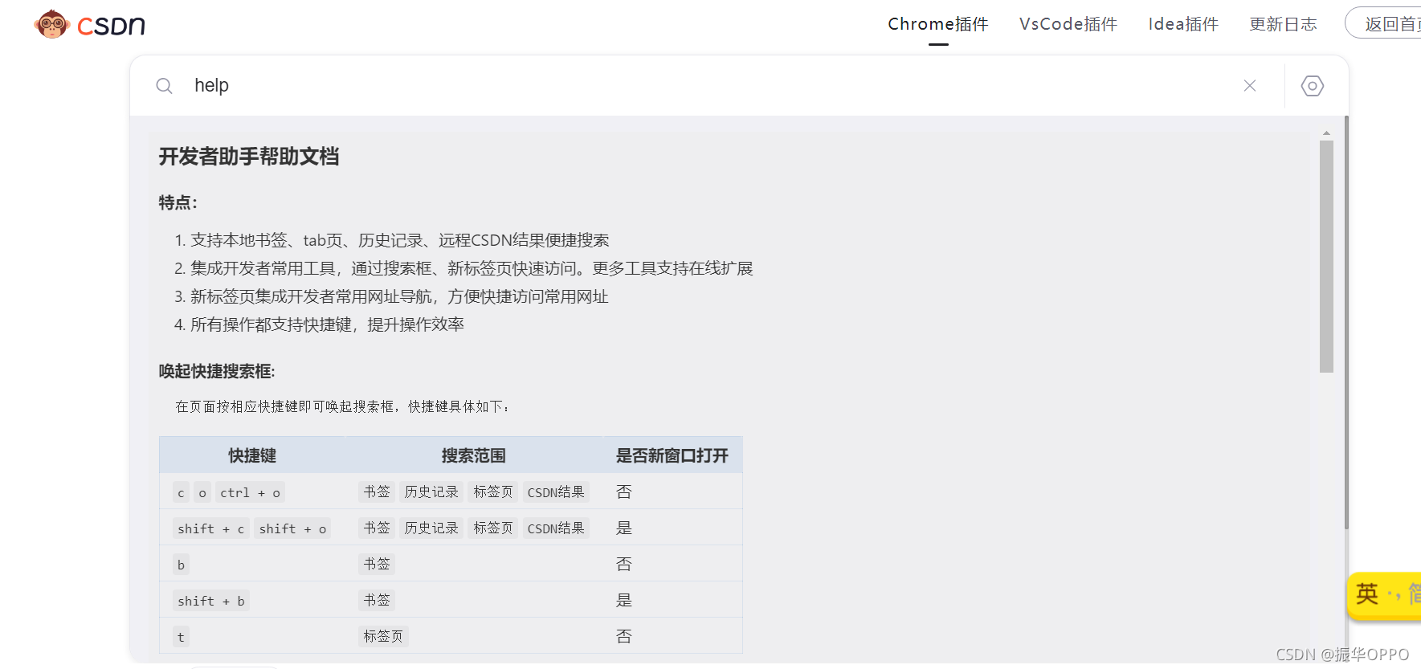
Task: Click the 'shift + c' shortcut key tag
Action: [x=211, y=528]
